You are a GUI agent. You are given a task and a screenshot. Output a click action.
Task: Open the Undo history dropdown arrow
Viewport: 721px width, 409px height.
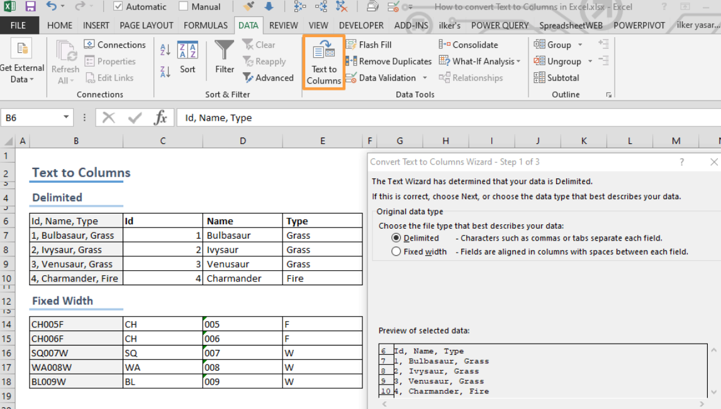tap(62, 6)
